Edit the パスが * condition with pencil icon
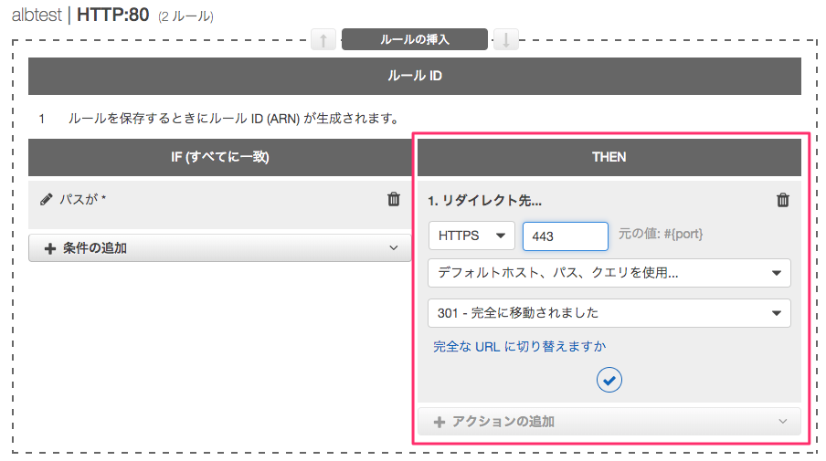This screenshot has width=826, height=461. [47, 199]
